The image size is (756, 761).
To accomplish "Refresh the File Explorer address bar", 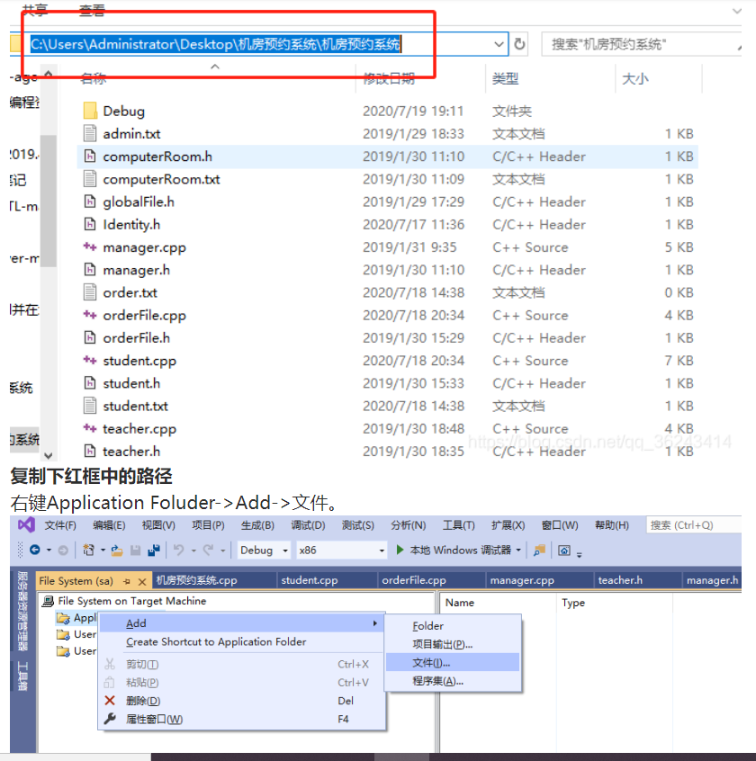I will tap(521, 43).
